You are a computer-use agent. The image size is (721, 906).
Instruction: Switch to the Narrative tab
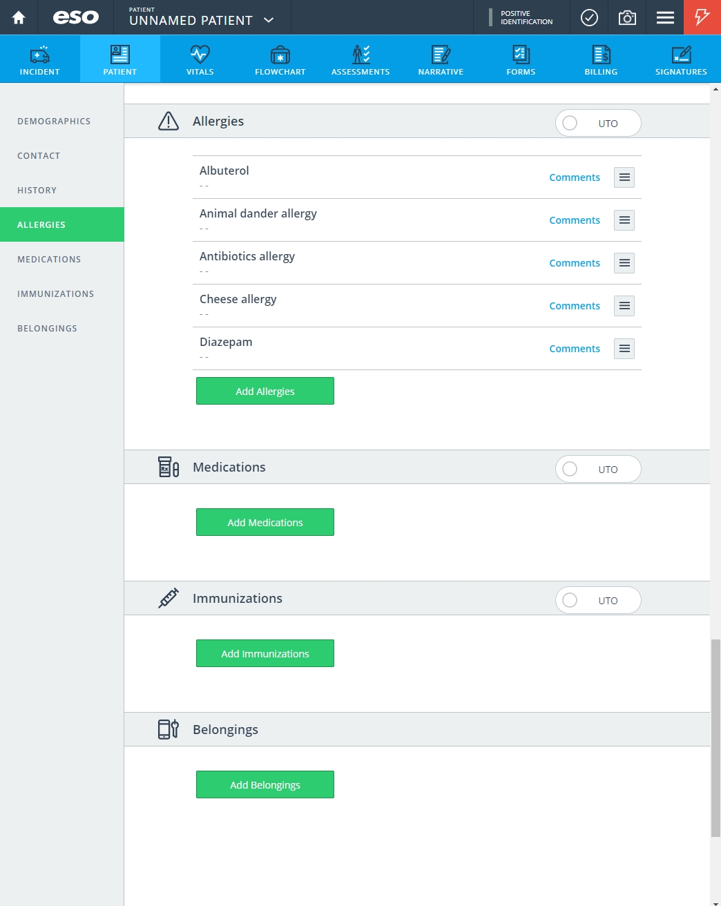click(x=441, y=59)
